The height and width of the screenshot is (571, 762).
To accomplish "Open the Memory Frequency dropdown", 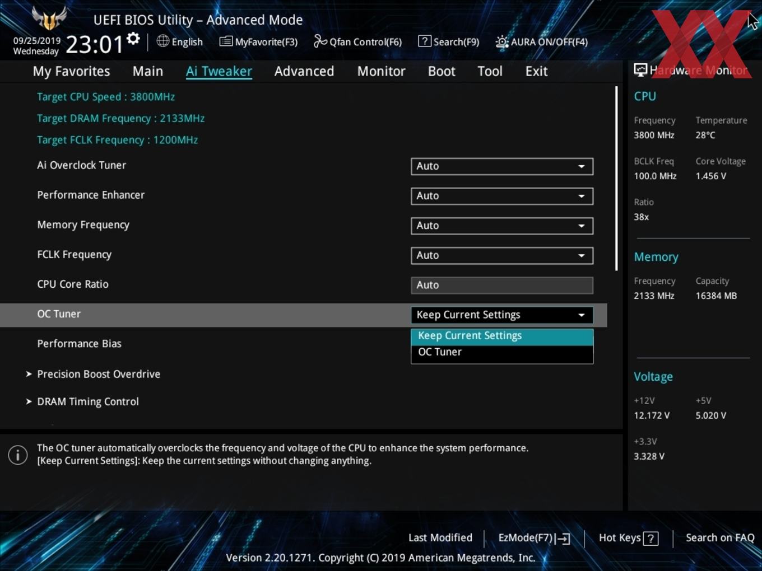I will (502, 226).
